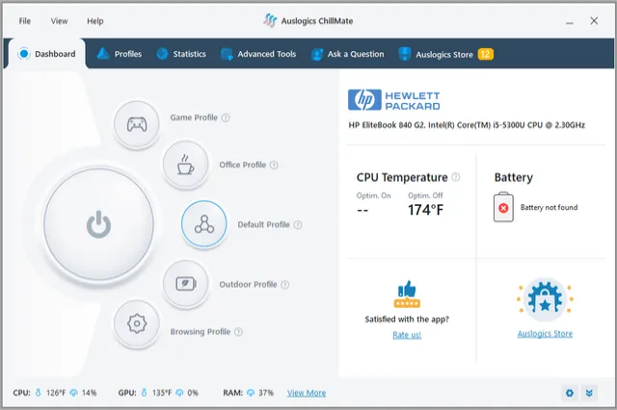
Task: Close the ChillMate window
Action: 594,21
